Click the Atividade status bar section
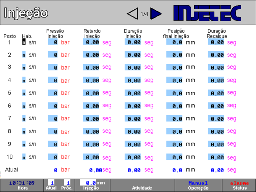Viewport: 256px width, 192px height. tap(142, 185)
